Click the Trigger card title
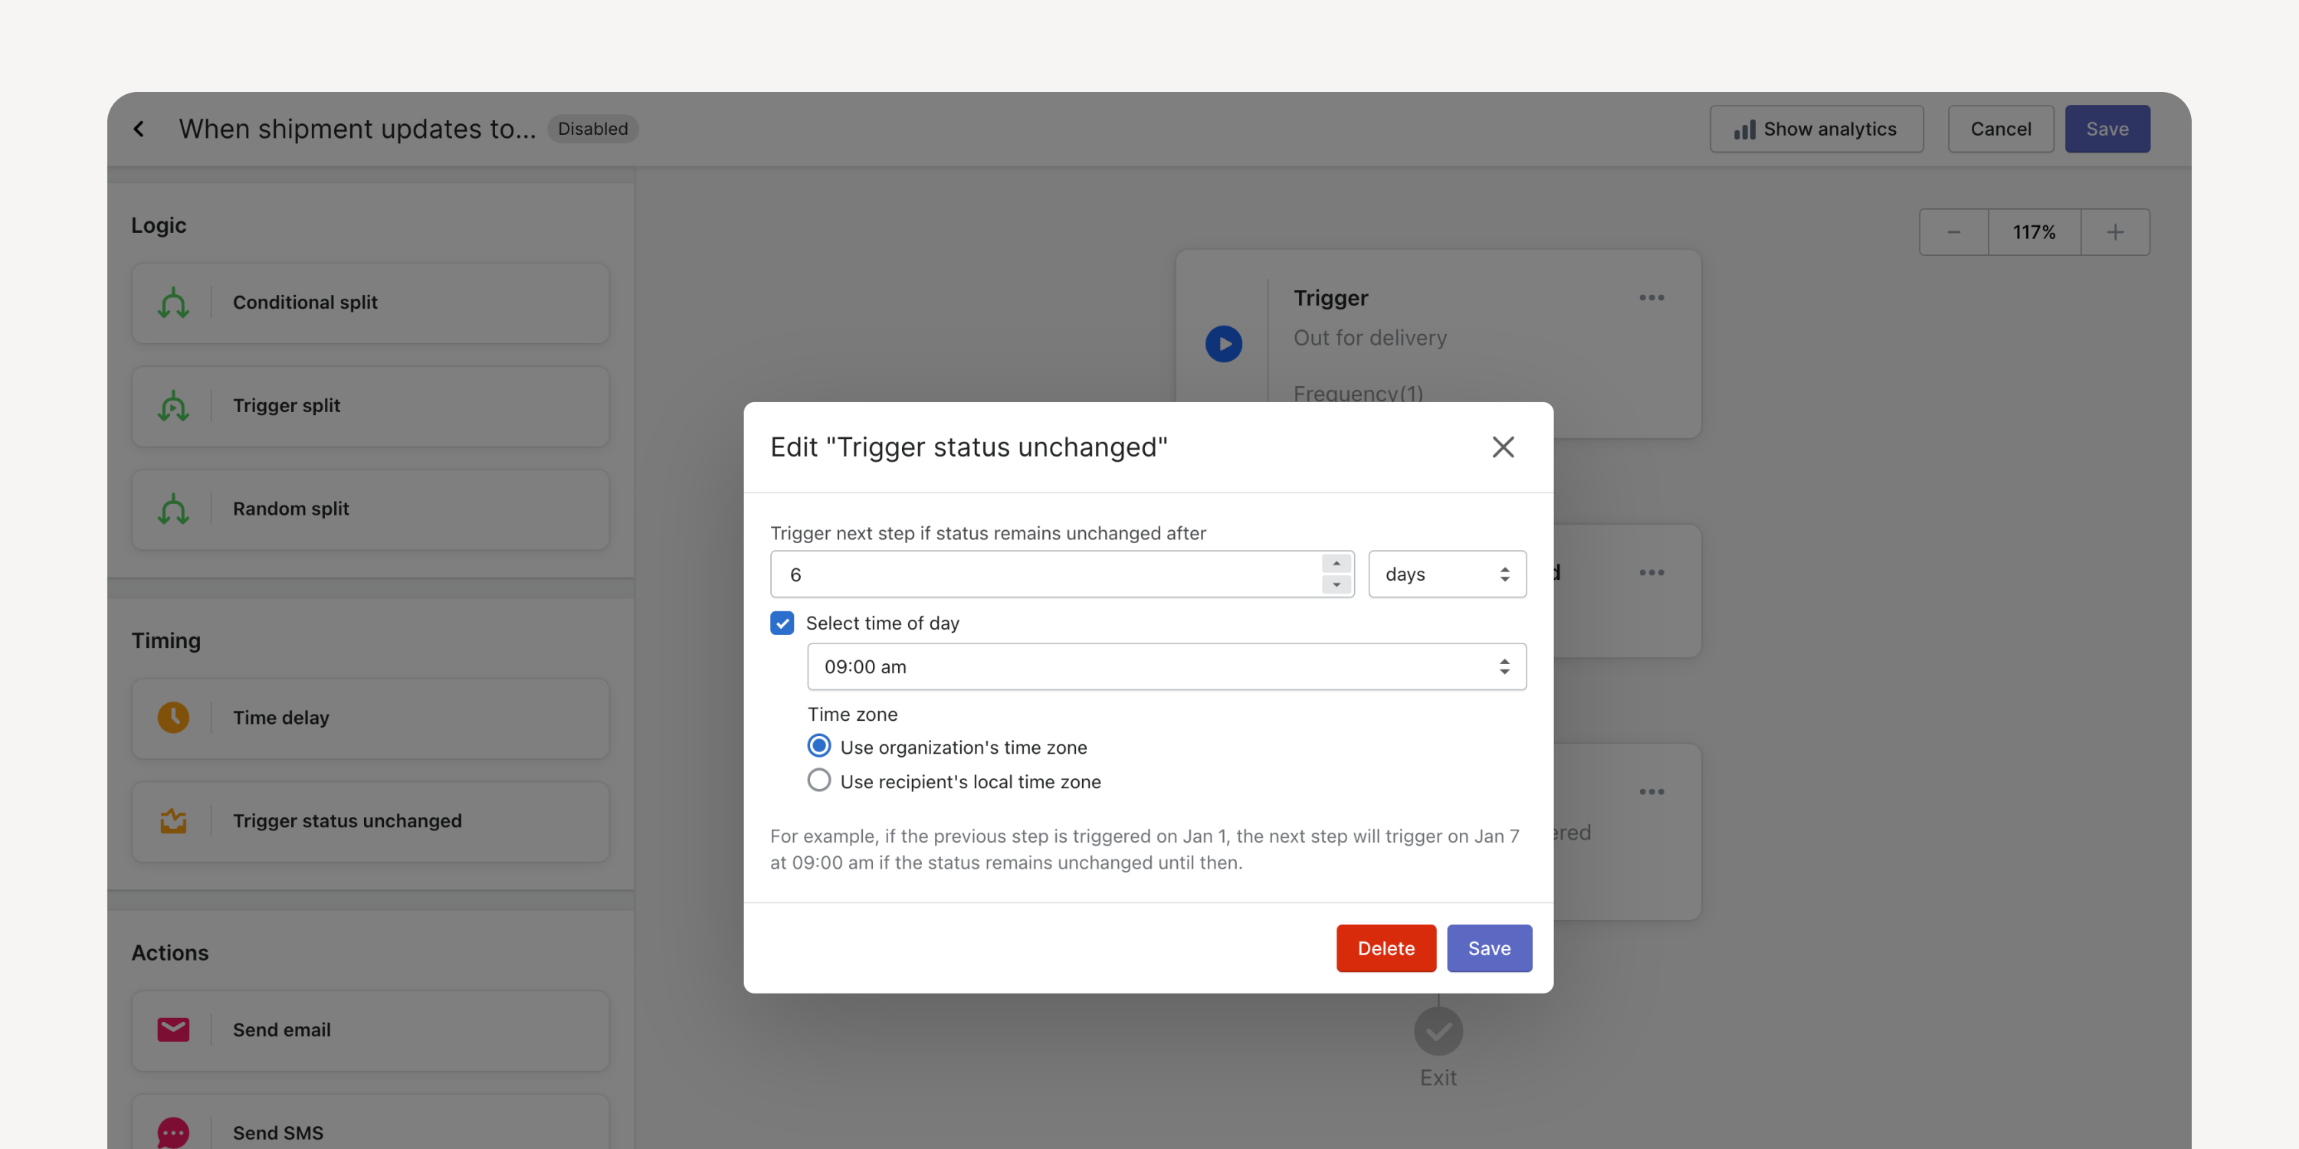Screen dimensions: 2299x1149 click(x=1330, y=299)
